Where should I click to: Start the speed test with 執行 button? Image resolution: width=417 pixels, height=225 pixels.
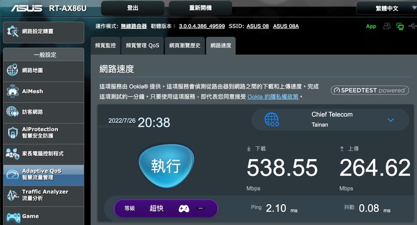coord(166,166)
